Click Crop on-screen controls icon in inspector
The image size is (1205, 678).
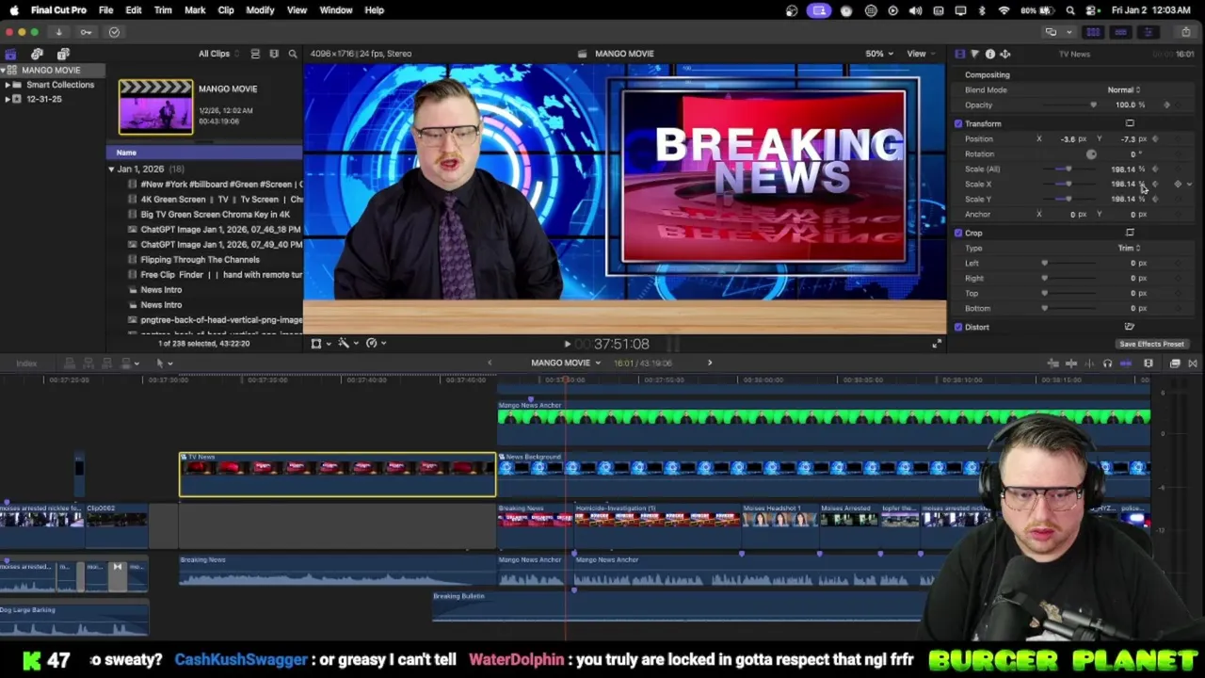(x=1130, y=233)
